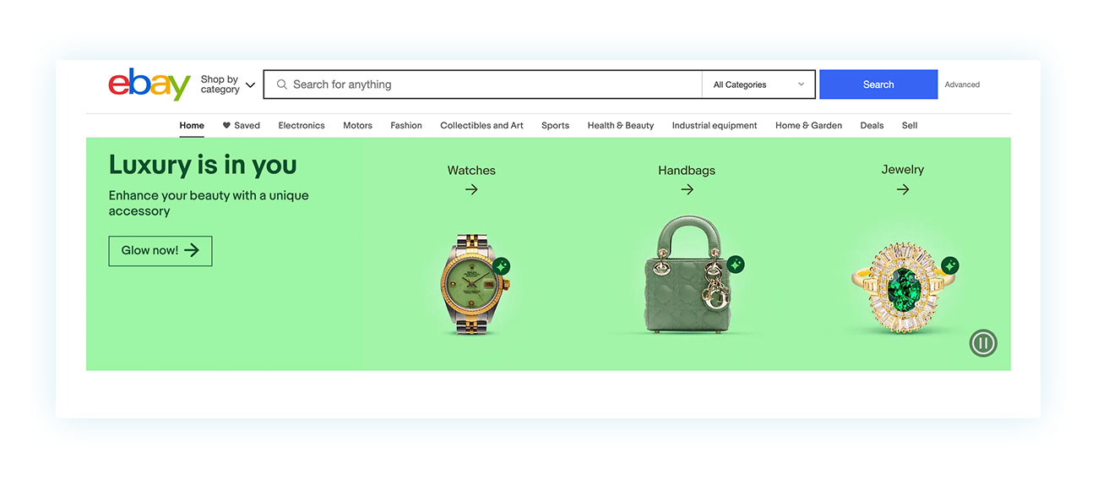Open the Electronics category
The width and height of the screenshot is (1098, 480).
(x=302, y=125)
